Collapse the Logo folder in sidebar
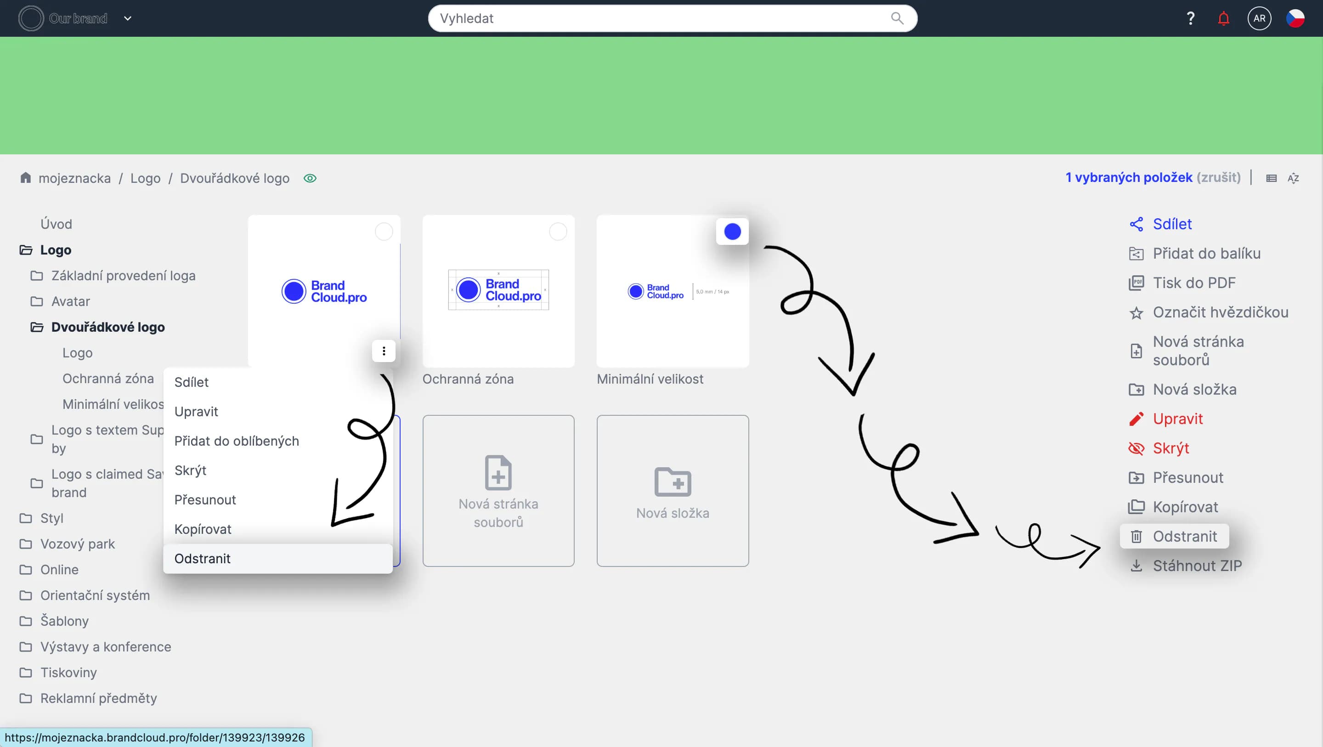 click(26, 250)
